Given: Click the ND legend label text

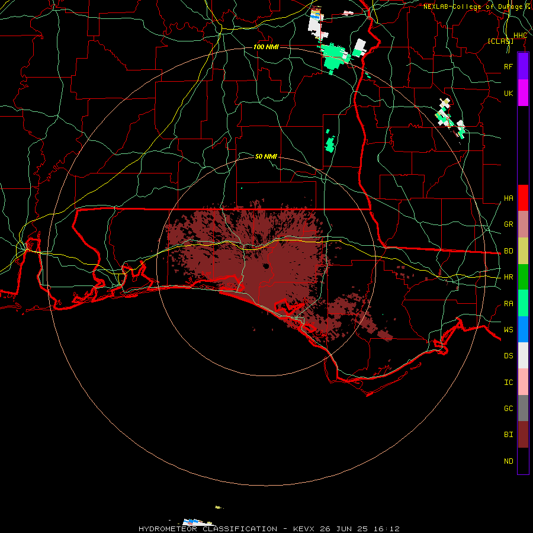Looking at the screenshot, I should 508,461.
